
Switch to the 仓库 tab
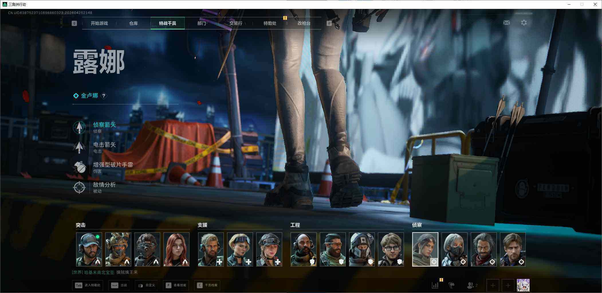[133, 23]
